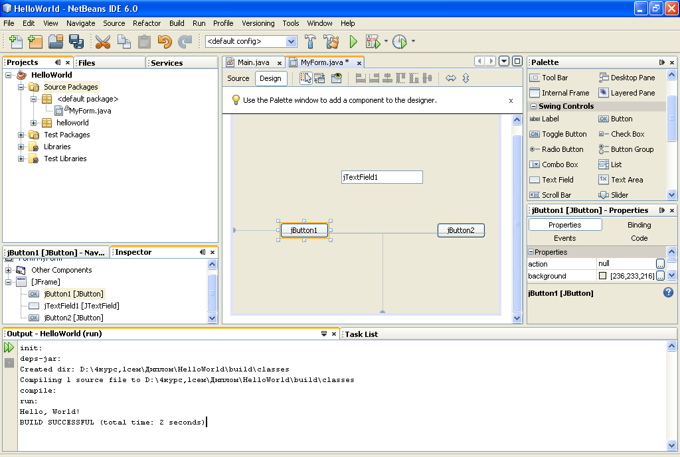The image size is (680, 457).
Task: Expand the helloworld package node
Action: tap(33, 123)
